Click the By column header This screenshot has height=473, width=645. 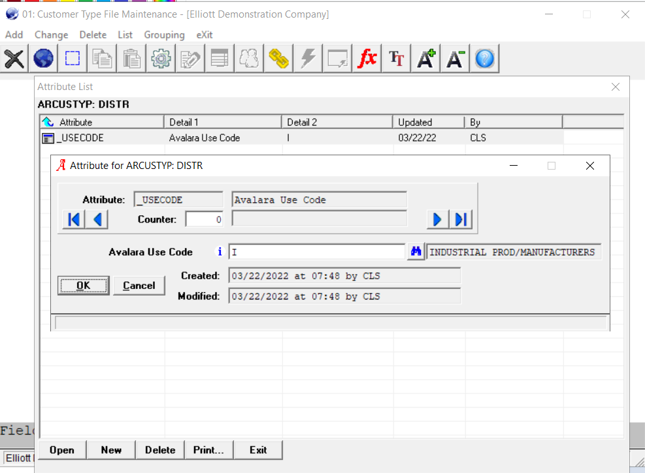point(514,122)
